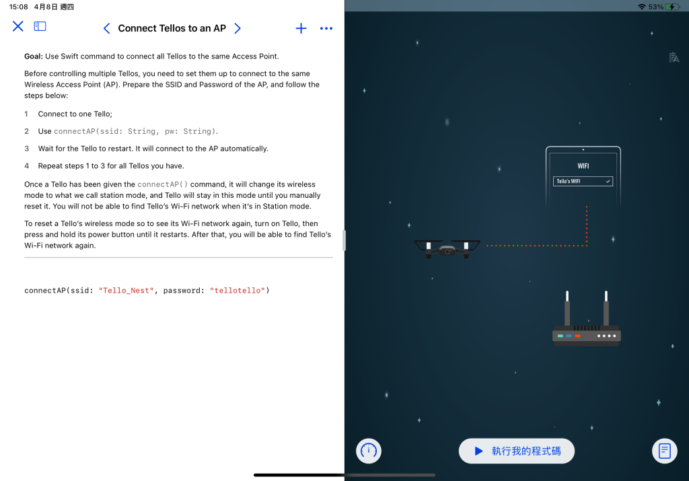Grab the split view divider handle
The image size is (689, 481).
coord(344,240)
